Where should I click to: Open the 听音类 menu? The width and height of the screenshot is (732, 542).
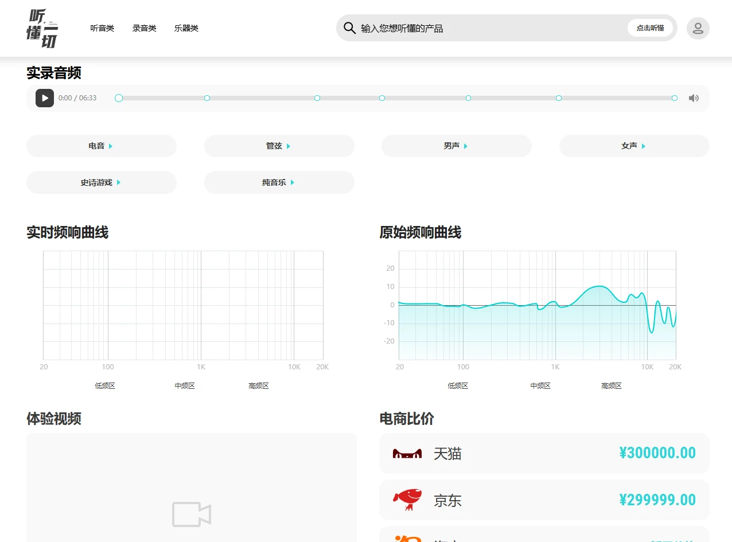[102, 28]
